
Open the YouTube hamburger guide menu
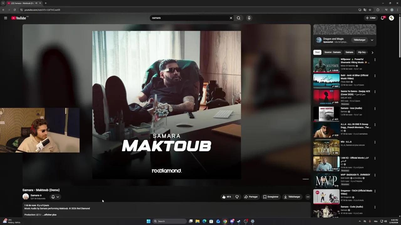pyautogui.click(x=5, y=18)
